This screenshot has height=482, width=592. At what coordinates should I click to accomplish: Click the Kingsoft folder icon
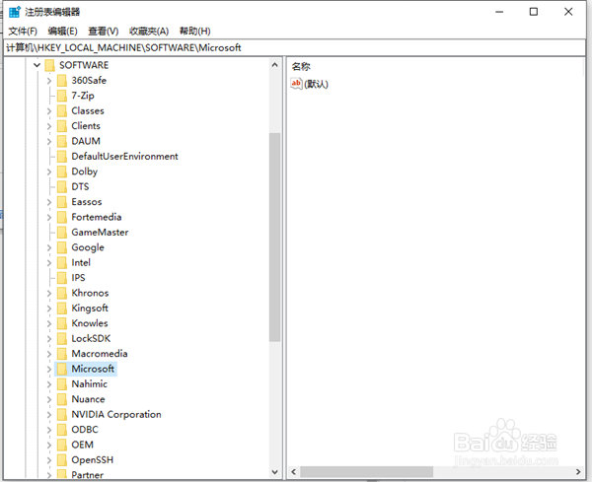(x=62, y=309)
